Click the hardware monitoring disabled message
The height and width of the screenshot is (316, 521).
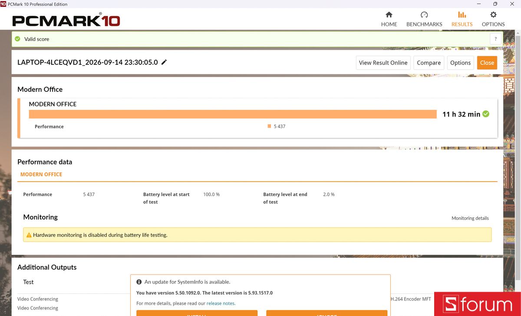coord(100,235)
